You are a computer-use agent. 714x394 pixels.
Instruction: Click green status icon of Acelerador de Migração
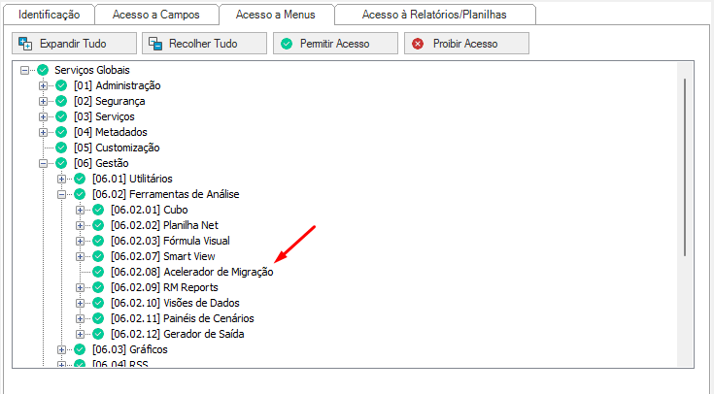[x=98, y=272]
